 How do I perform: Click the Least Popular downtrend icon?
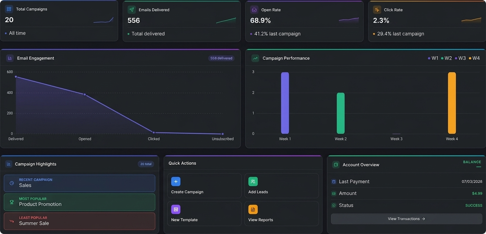tap(12, 221)
